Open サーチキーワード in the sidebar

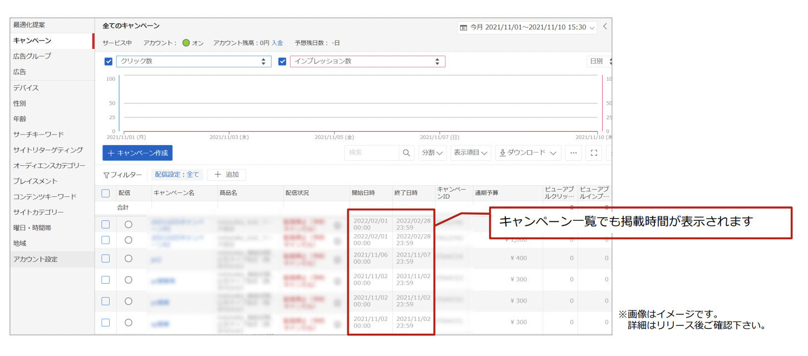[x=38, y=134]
